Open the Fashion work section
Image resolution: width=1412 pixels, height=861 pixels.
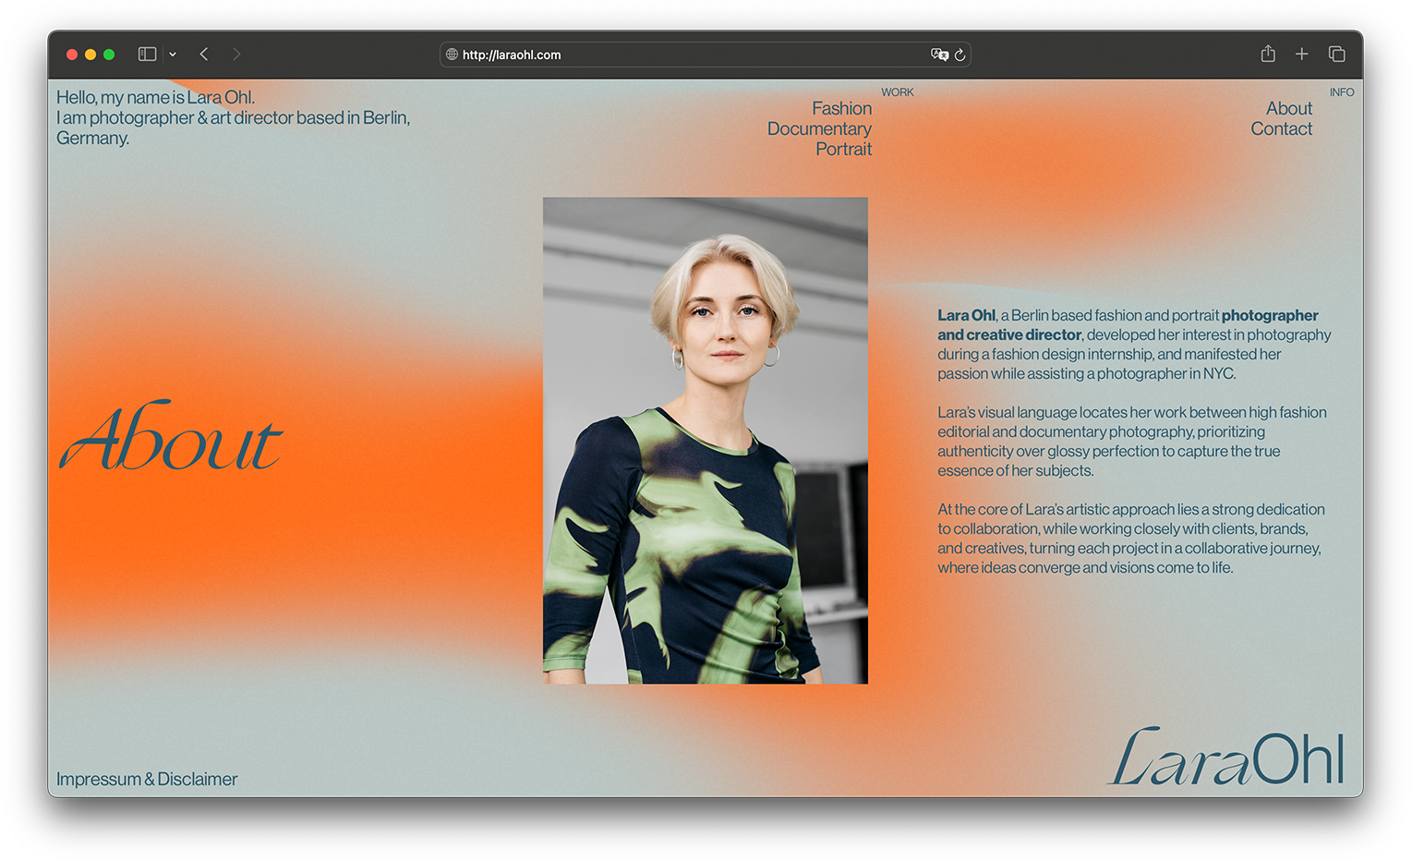click(x=841, y=108)
